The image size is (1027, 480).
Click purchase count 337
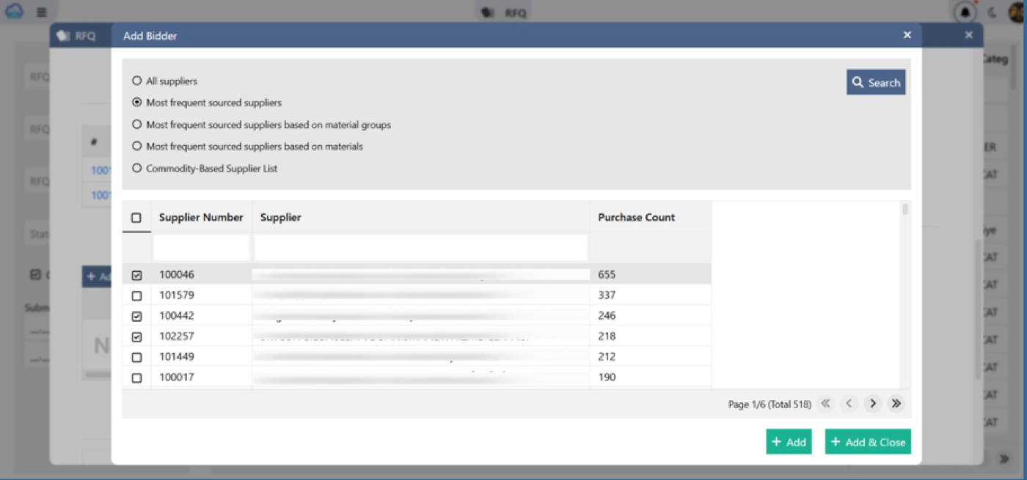tap(607, 295)
